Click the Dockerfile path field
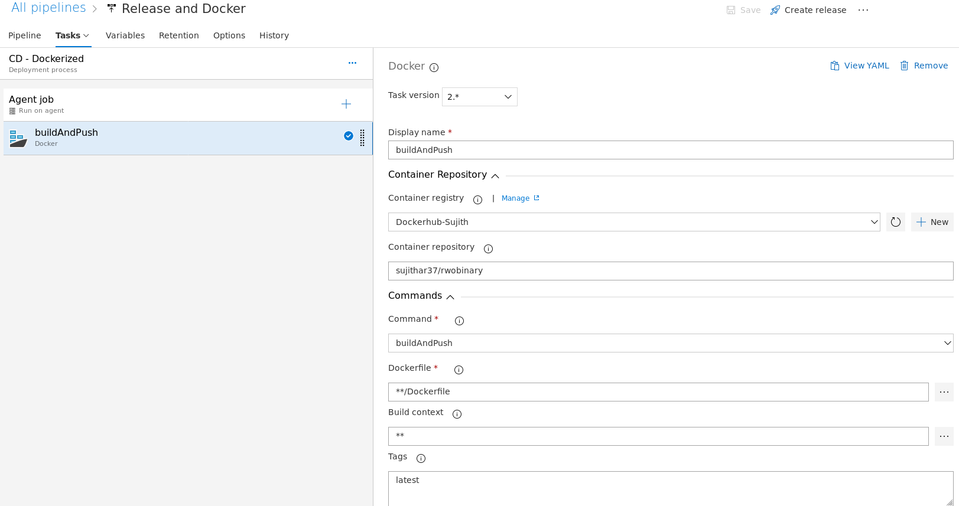The height and width of the screenshot is (506, 959). coord(658,392)
